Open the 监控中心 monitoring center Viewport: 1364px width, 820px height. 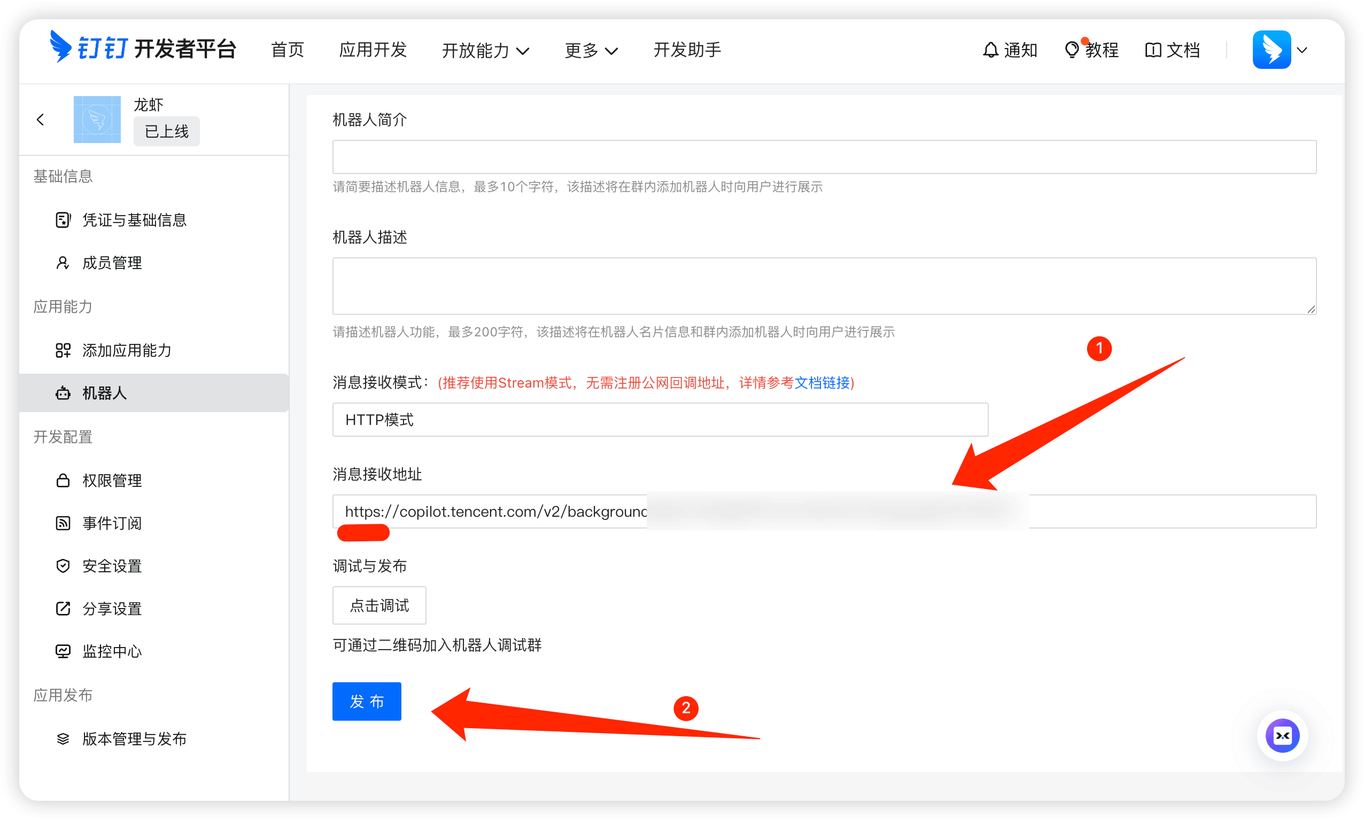(x=112, y=651)
